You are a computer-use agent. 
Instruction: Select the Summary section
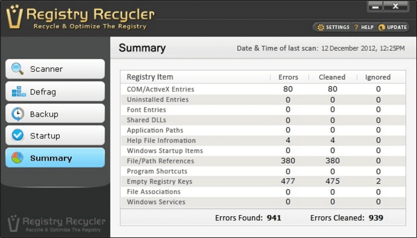click(x=55, y=158)
